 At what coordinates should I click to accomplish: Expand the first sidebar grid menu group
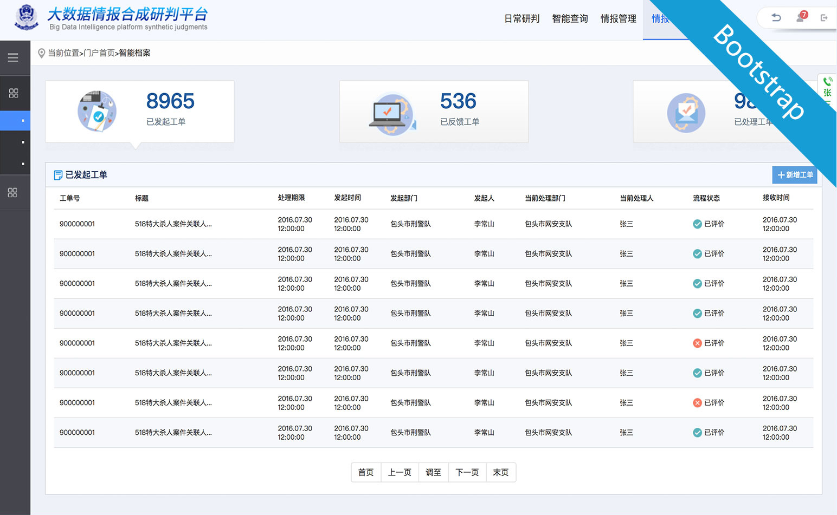14,93
